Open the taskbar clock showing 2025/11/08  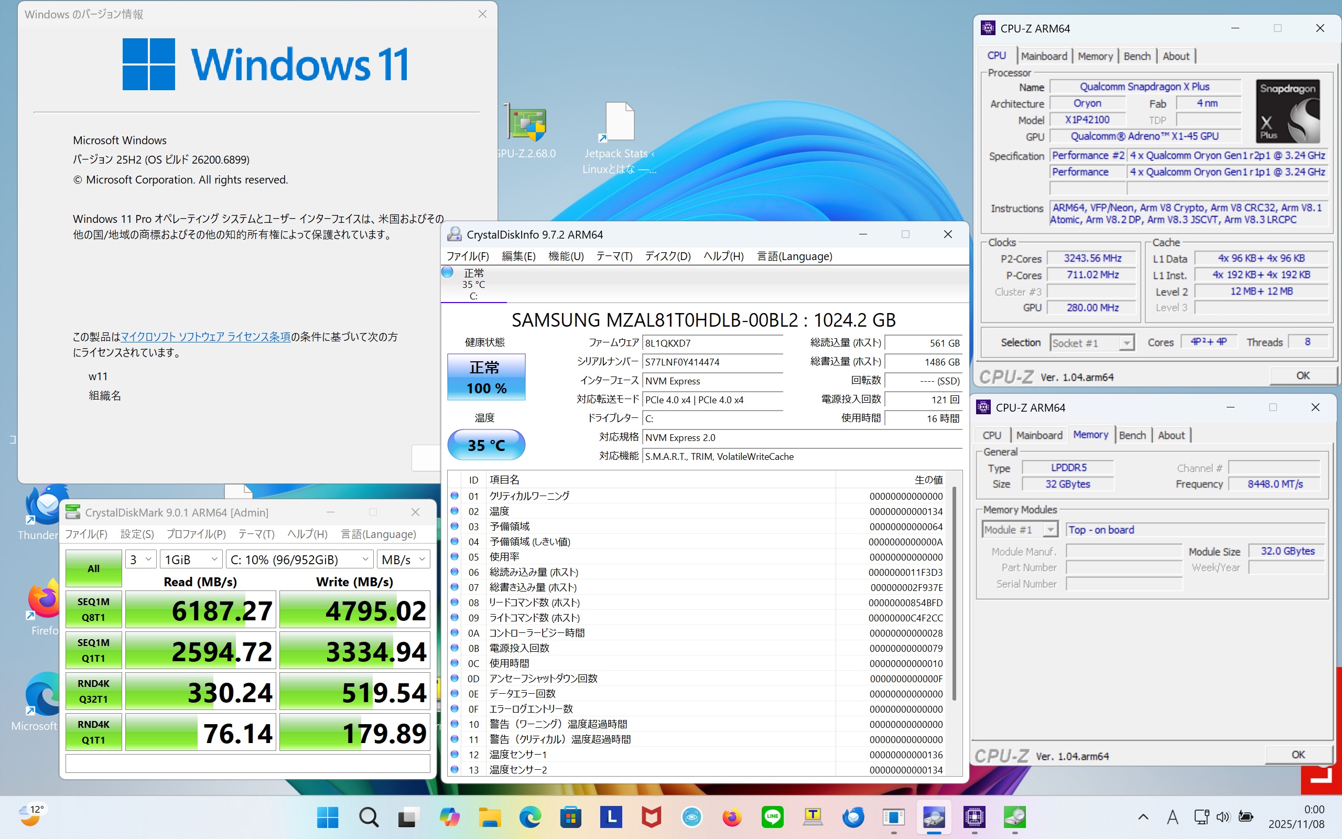(1295, 817)
